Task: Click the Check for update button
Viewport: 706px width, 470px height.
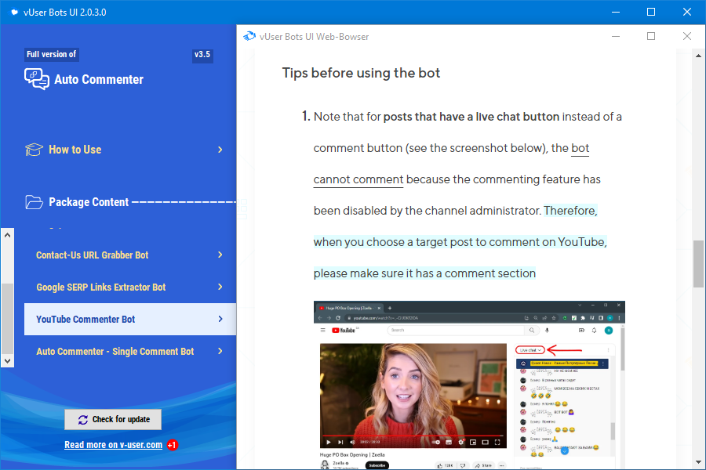Action: pos(113,419)
